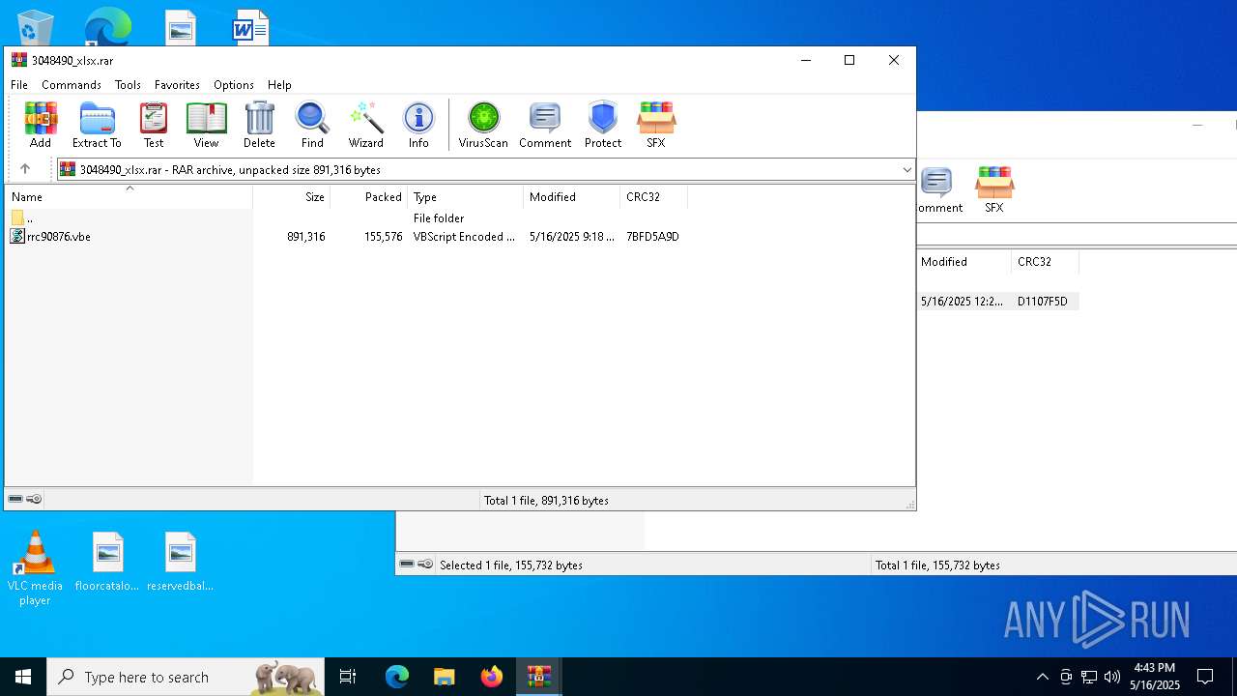Click the 155,576 packed value

point(384,237)
